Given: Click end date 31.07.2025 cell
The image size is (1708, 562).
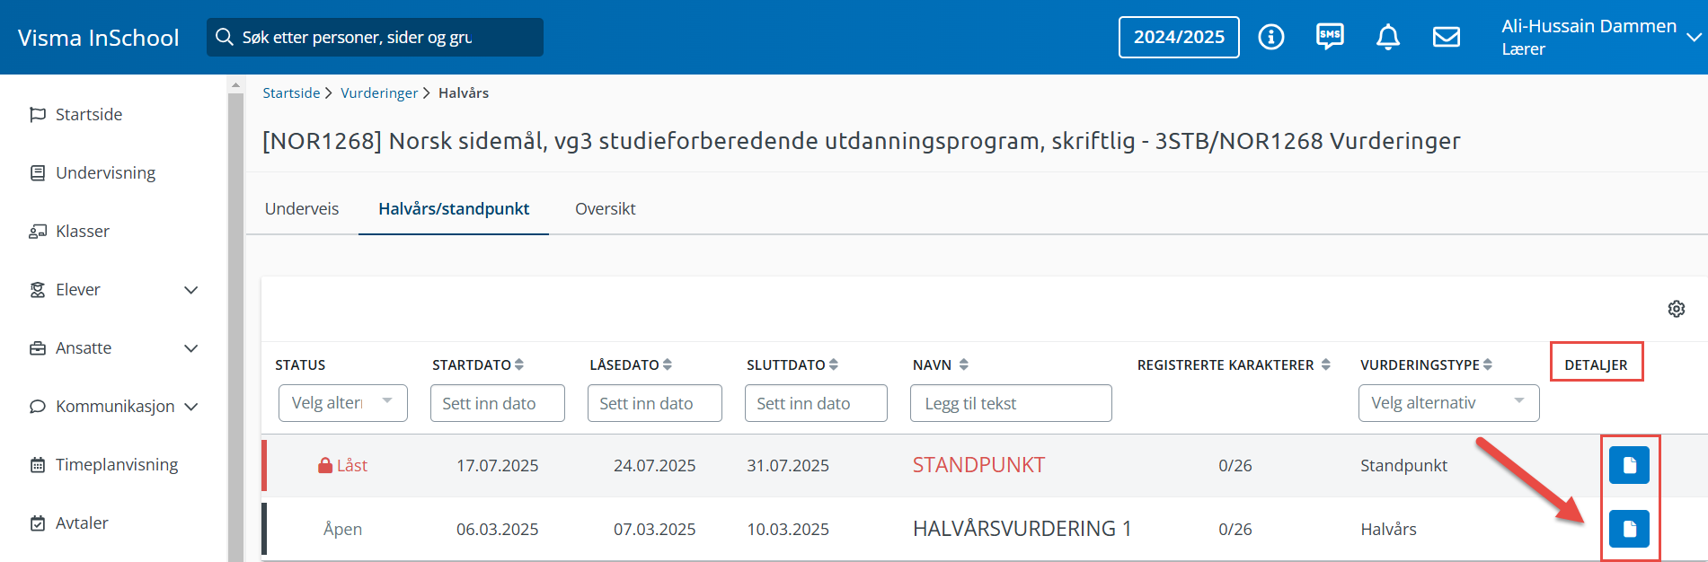Looking at the screenshot, I should 788,465.
